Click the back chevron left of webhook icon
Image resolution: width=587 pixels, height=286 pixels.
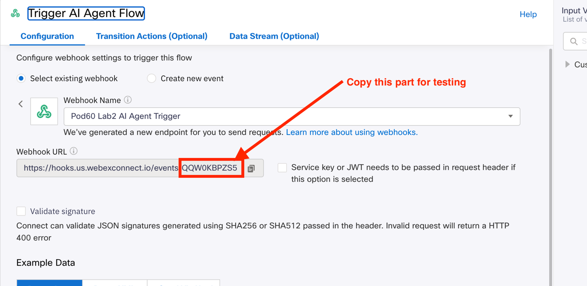(x=21, y=104)
